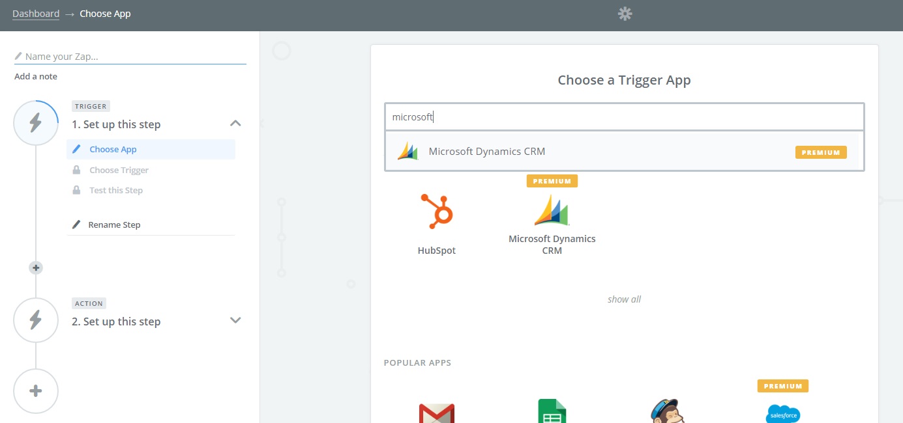Click Premium badge above Salesforce
Viewport: 903px width, 423px height.
pyautogui.click(x=783, y=386)
